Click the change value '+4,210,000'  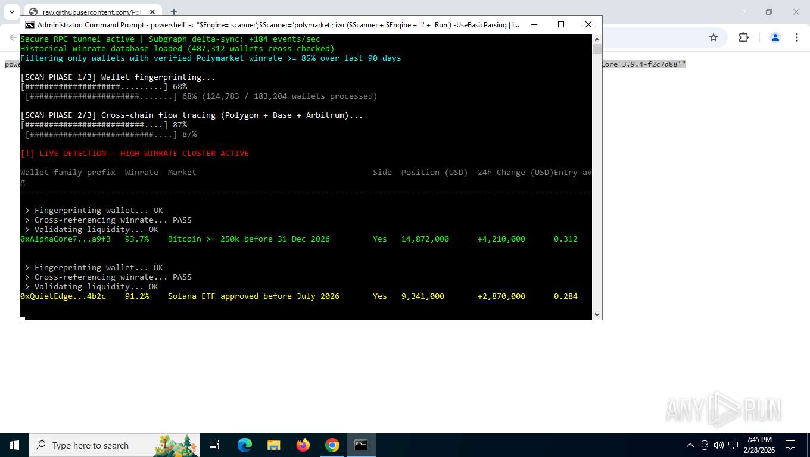pos(501,239)
